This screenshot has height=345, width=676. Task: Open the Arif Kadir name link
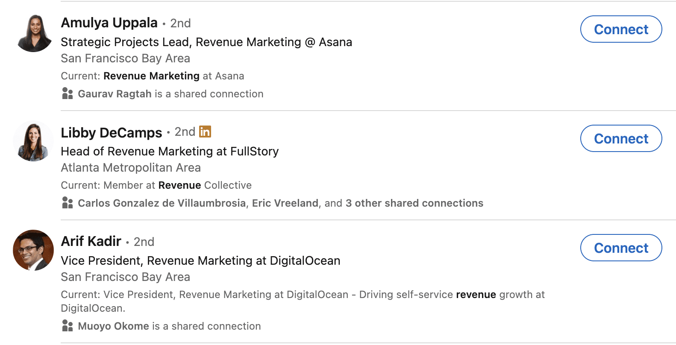91,241
